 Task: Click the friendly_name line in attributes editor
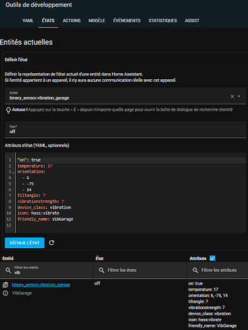[46, 219]
